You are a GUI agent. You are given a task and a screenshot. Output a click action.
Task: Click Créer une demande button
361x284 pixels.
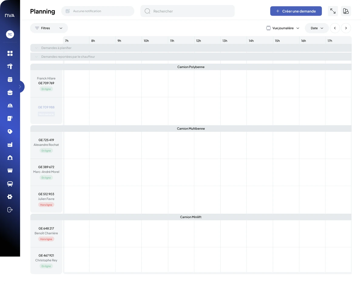tap(296, 11)
